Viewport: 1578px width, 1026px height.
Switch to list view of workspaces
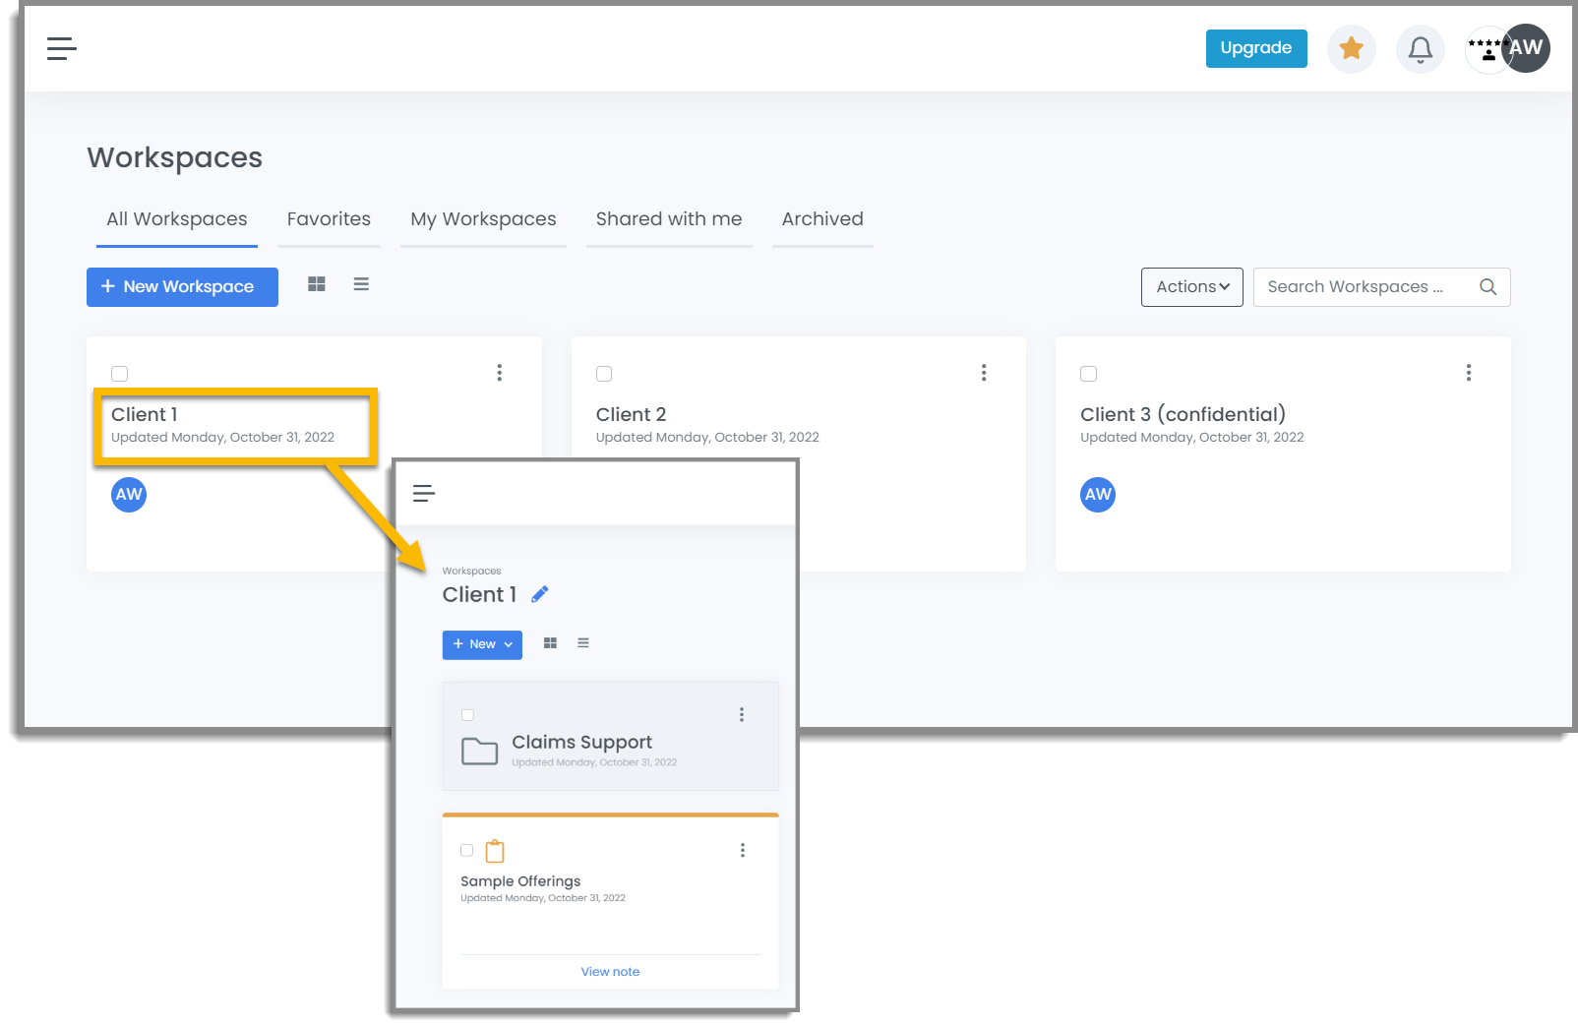coord(361,283)
